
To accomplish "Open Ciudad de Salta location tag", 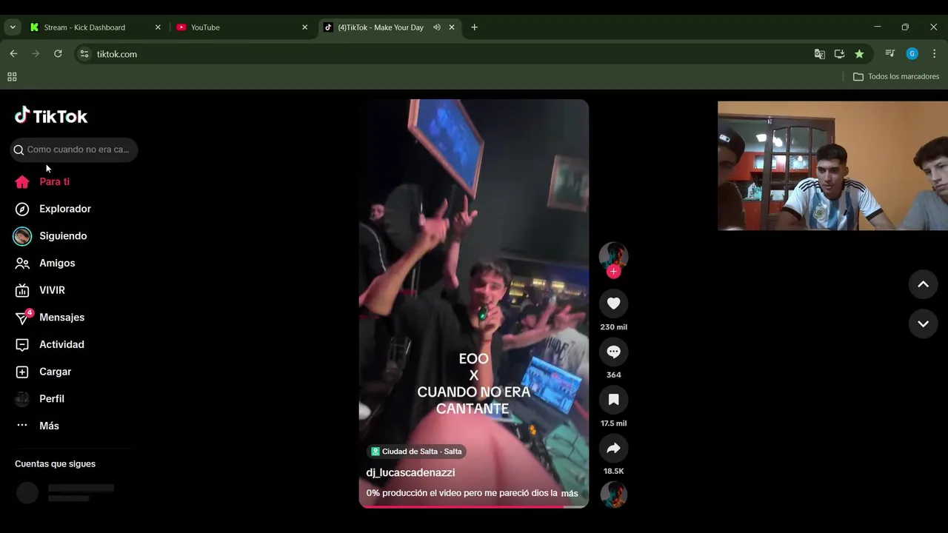I will [x=417, y=452].
